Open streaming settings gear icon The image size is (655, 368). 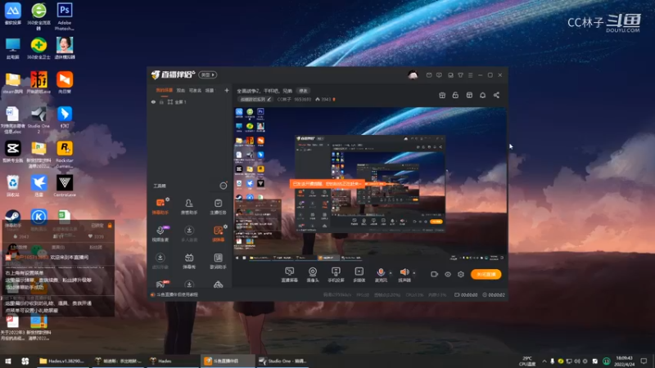point(461,274)
